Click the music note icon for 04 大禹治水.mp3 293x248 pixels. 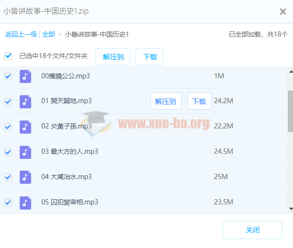pyautogui.click(x=25, y=177)
